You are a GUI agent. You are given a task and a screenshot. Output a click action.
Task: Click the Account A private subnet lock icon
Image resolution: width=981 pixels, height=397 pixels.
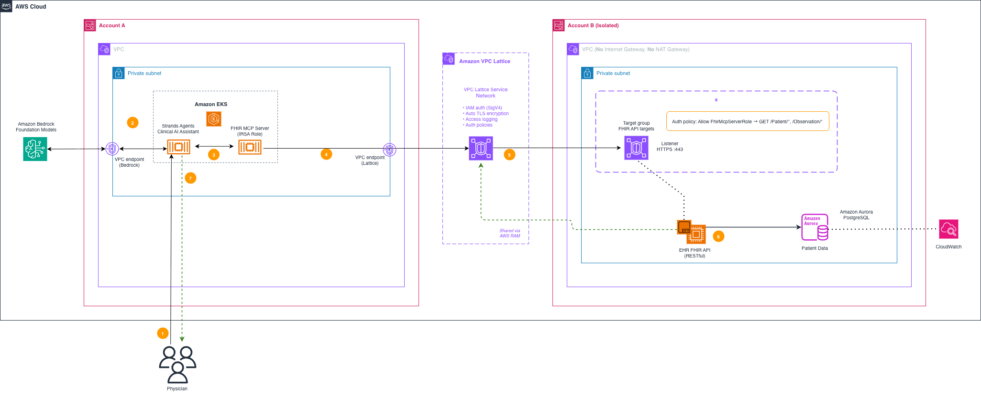119,73
